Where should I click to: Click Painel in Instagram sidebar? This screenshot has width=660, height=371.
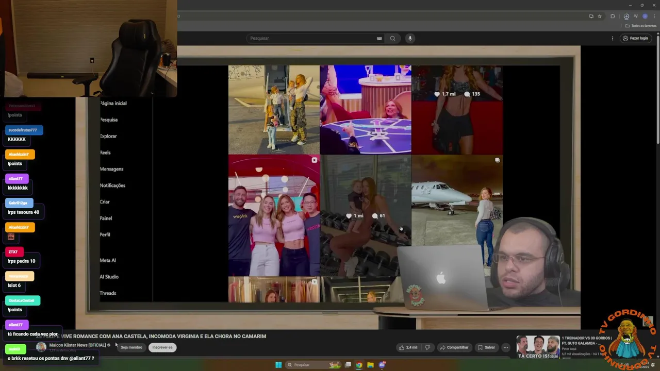(x=106, y=218)
